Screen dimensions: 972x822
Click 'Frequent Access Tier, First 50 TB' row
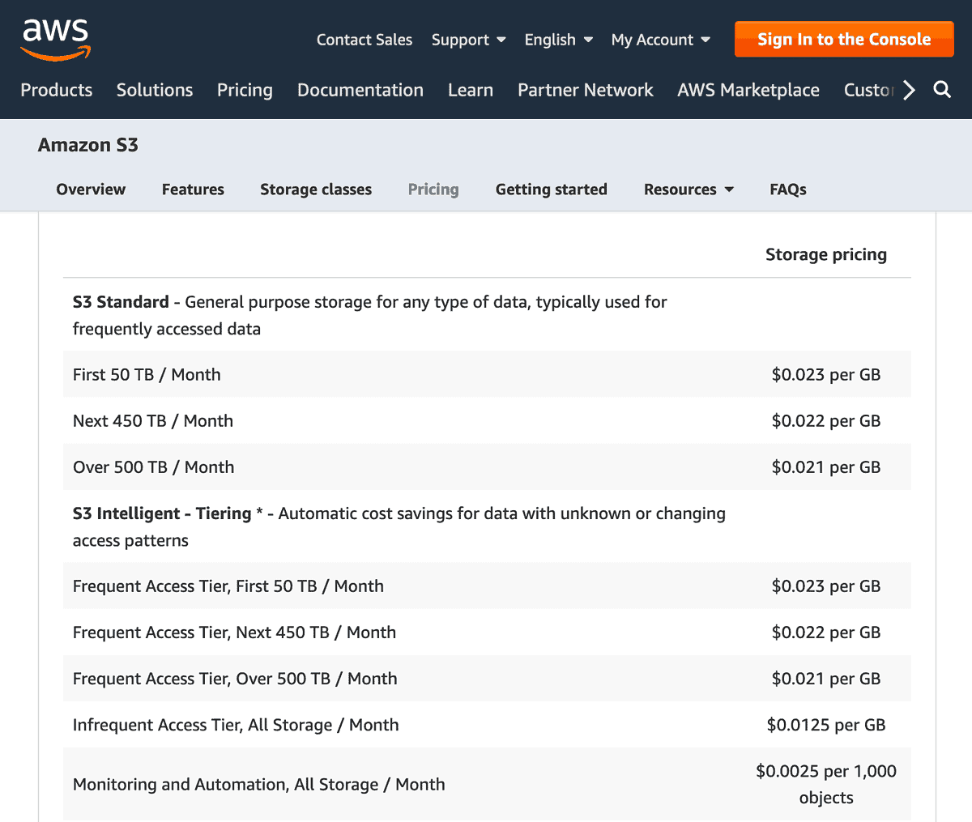point(487,586)
